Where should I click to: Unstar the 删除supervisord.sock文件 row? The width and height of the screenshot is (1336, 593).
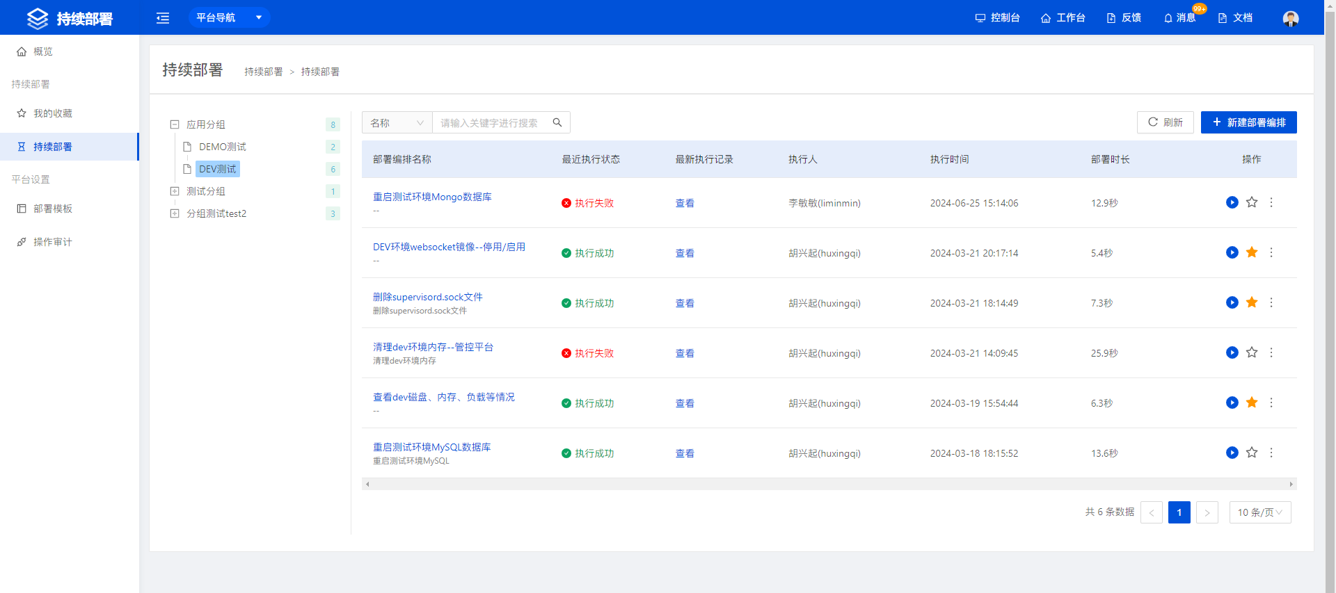coord(1252,302)
